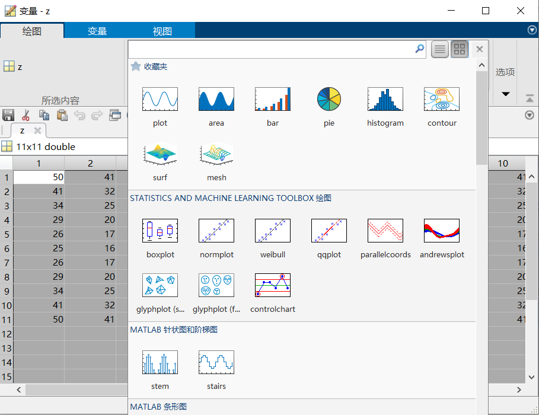The height and width of the screenshot is (415, 539).
Task: Open the 绘图 ribbon tab
Action: coord(32,31)
